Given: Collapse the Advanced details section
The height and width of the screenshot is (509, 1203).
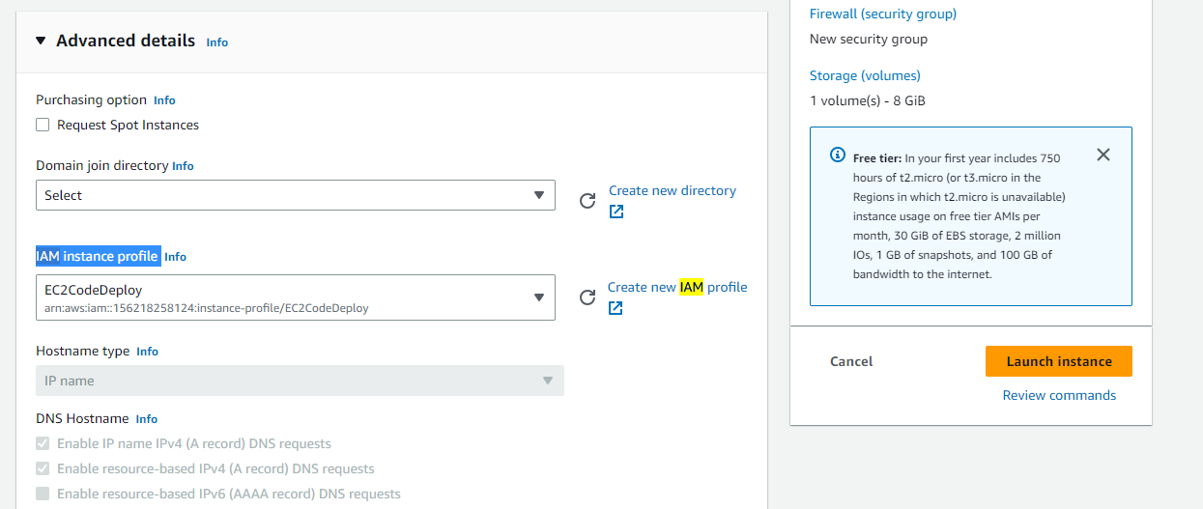Looking at the screenshot, I should 41,41.
